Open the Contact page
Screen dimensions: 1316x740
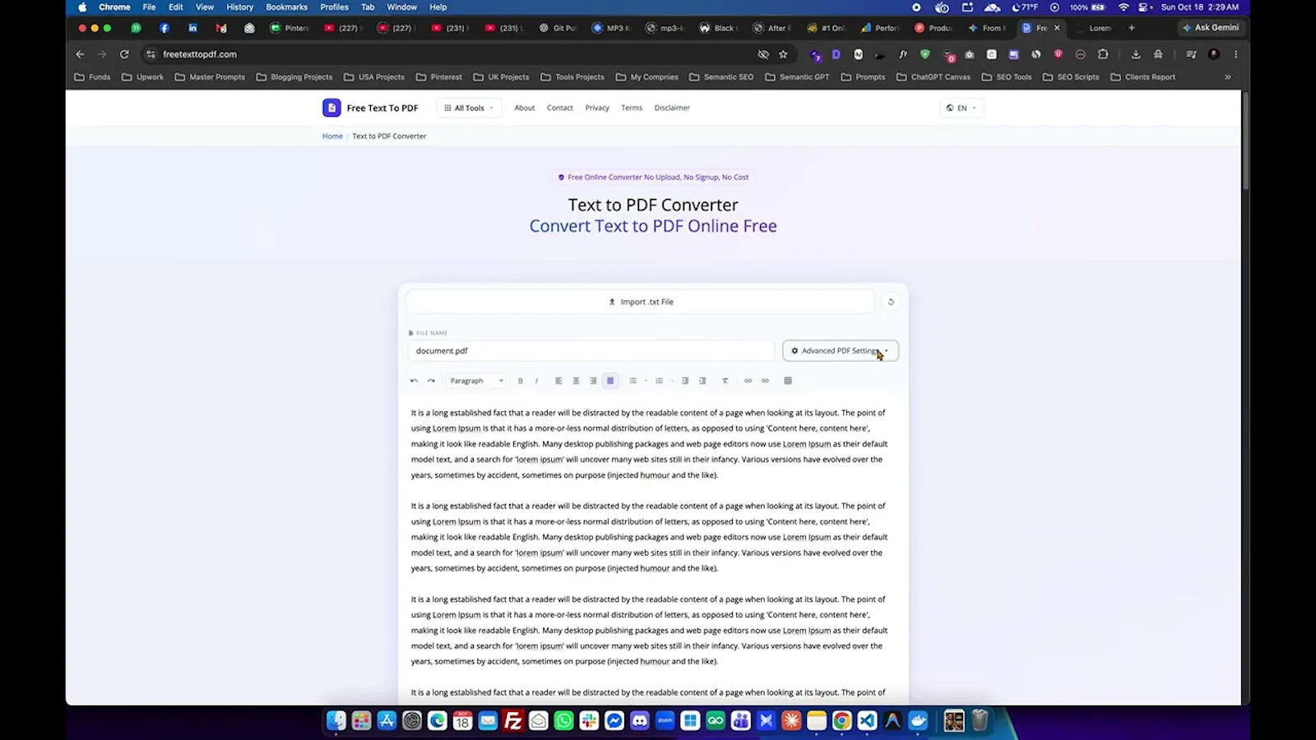point(560,108)
